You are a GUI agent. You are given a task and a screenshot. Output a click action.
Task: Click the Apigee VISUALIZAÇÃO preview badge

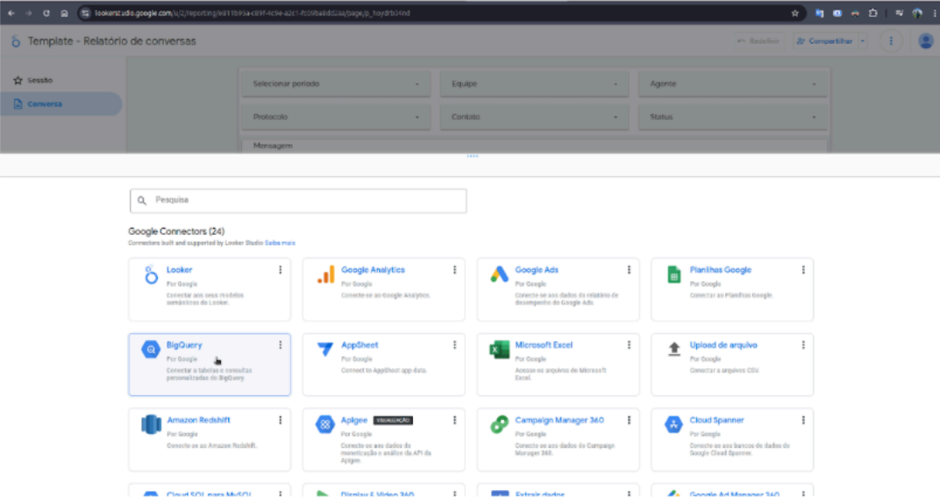pyautogui.click(x=393, y=420)
